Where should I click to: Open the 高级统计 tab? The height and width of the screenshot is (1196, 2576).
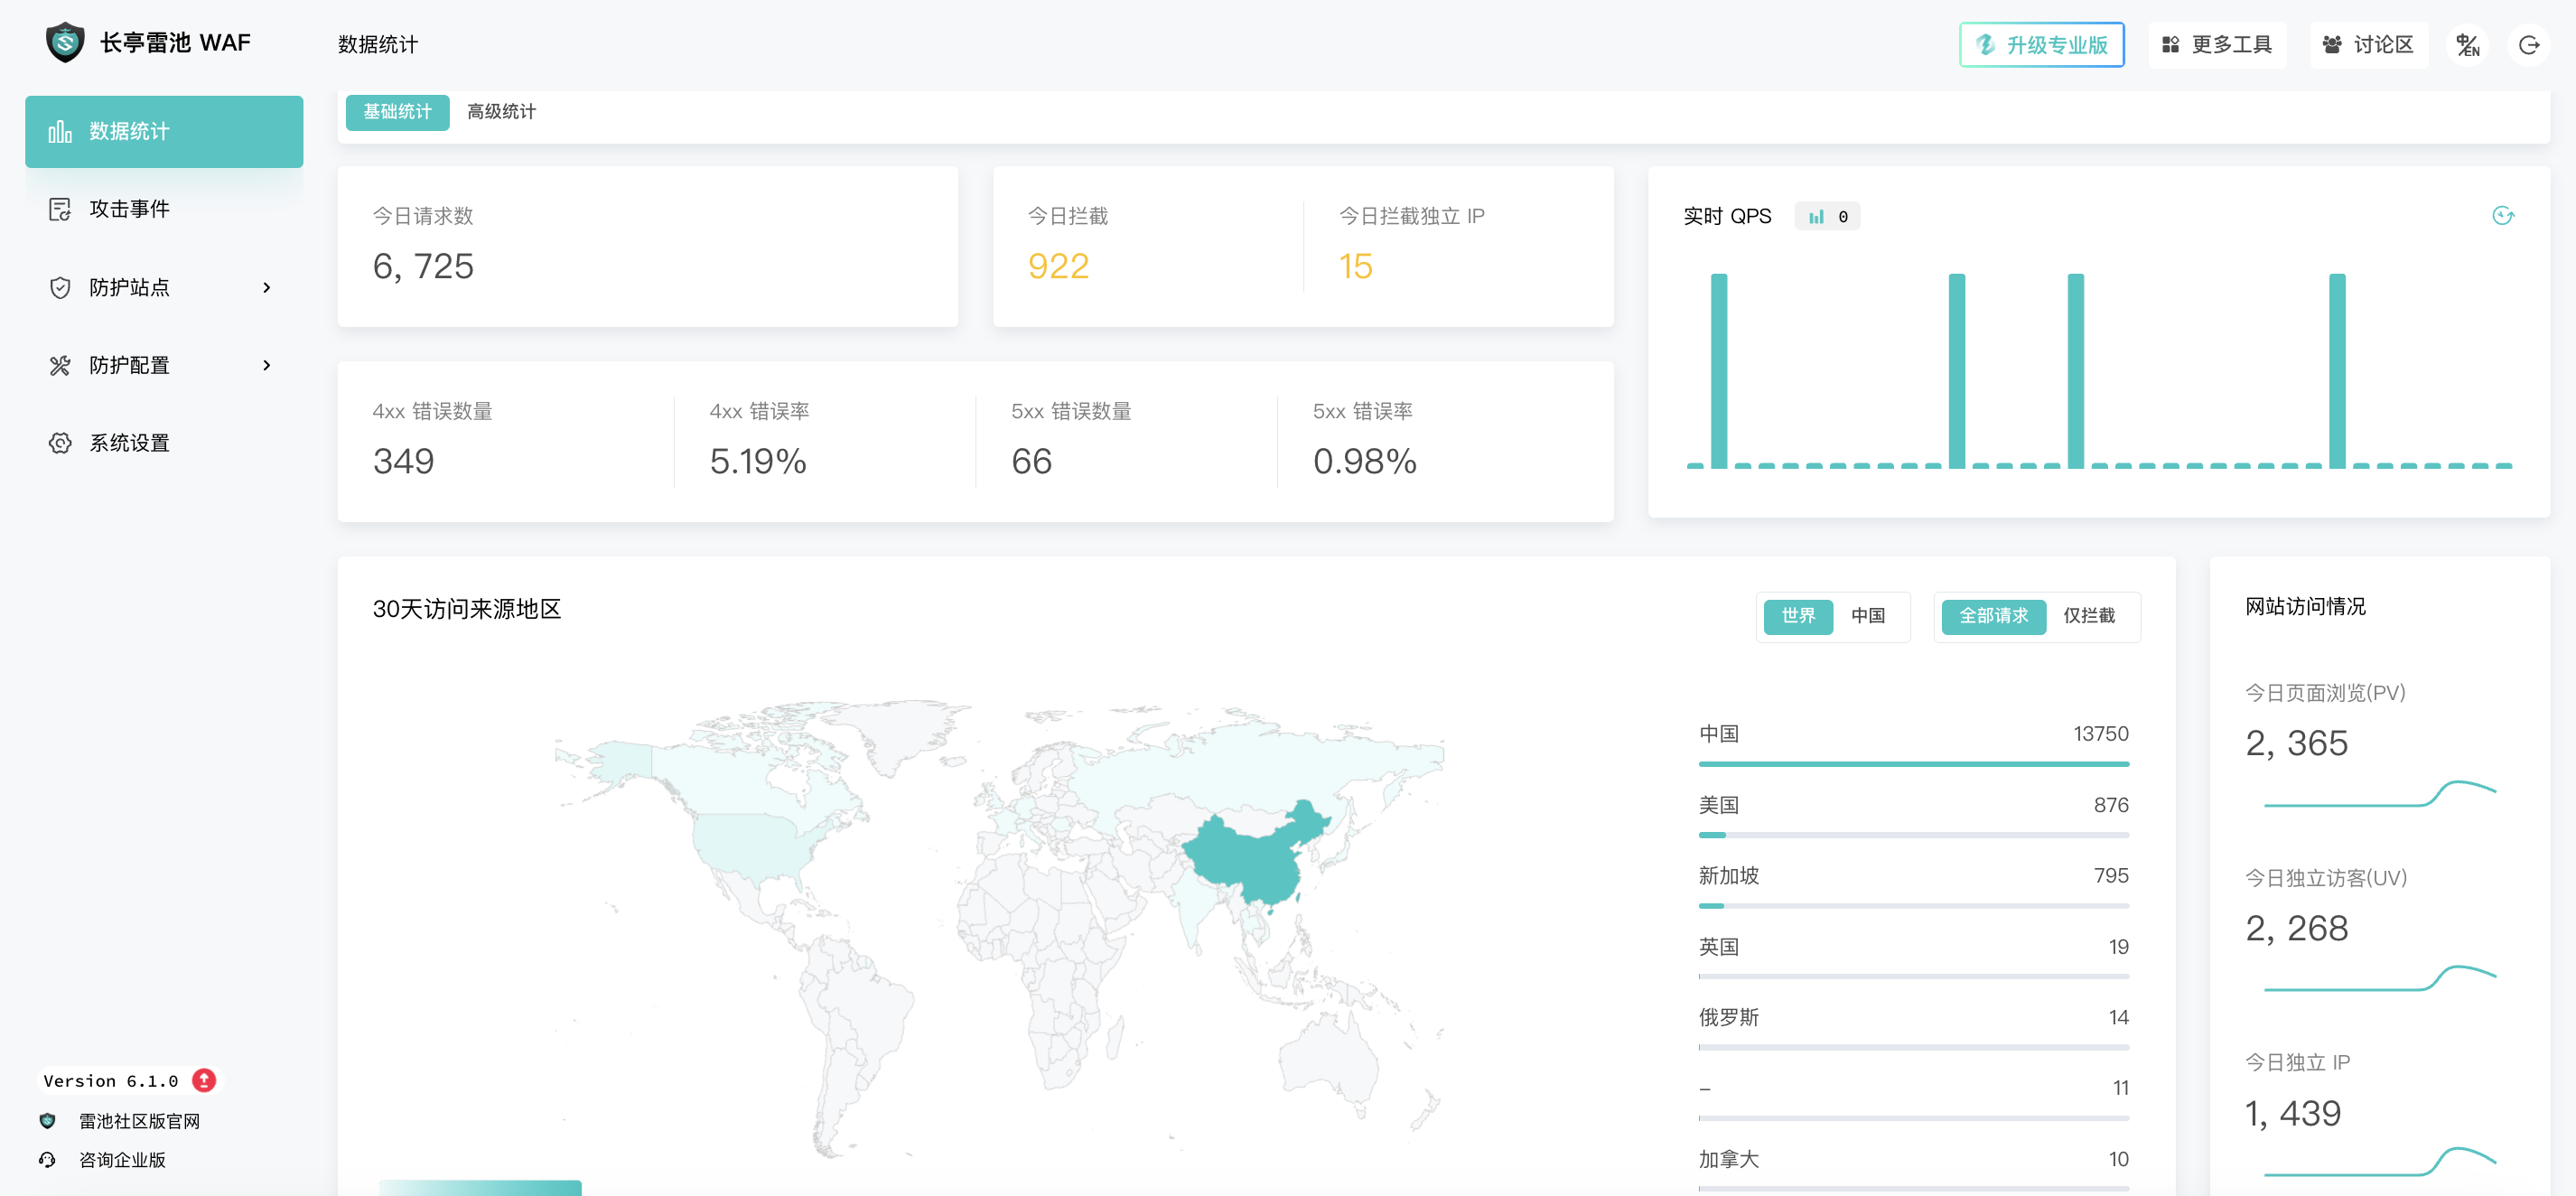point(501,112)
